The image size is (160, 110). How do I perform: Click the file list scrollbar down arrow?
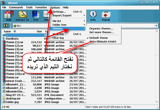pos(157,102)
